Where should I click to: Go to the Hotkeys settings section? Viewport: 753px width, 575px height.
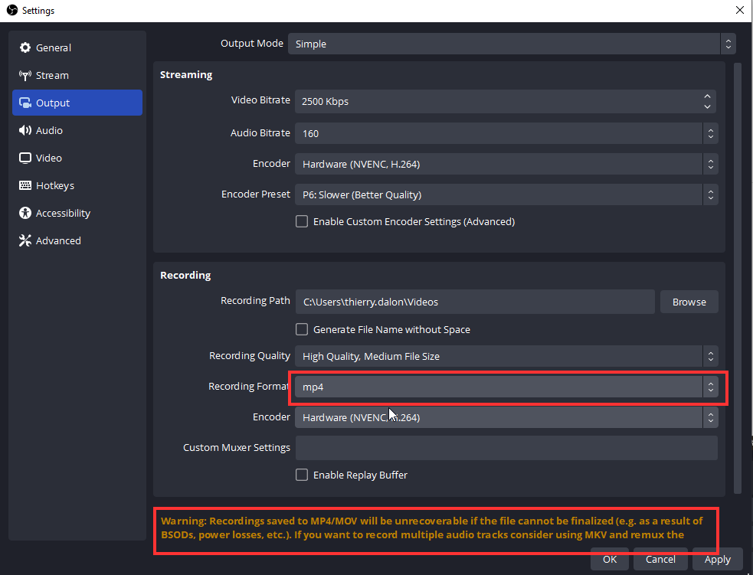point(77,185)
